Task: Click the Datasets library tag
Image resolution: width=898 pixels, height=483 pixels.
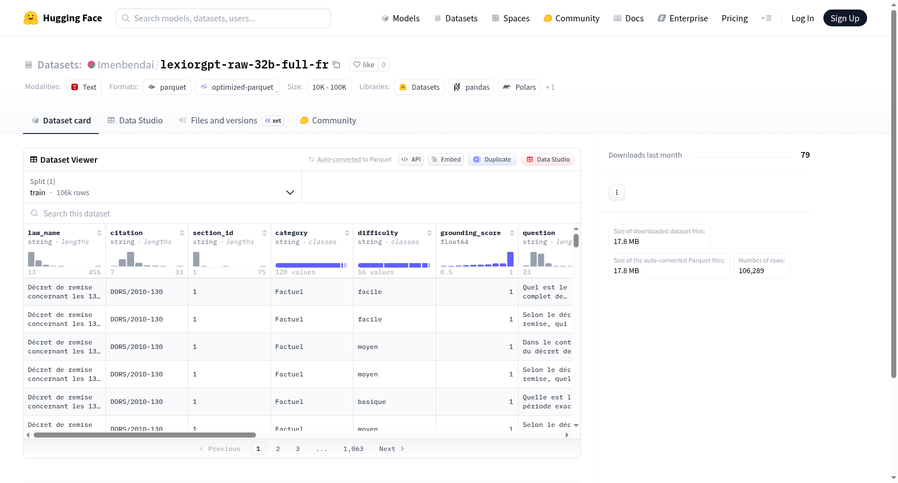Action: pos(419,87)
